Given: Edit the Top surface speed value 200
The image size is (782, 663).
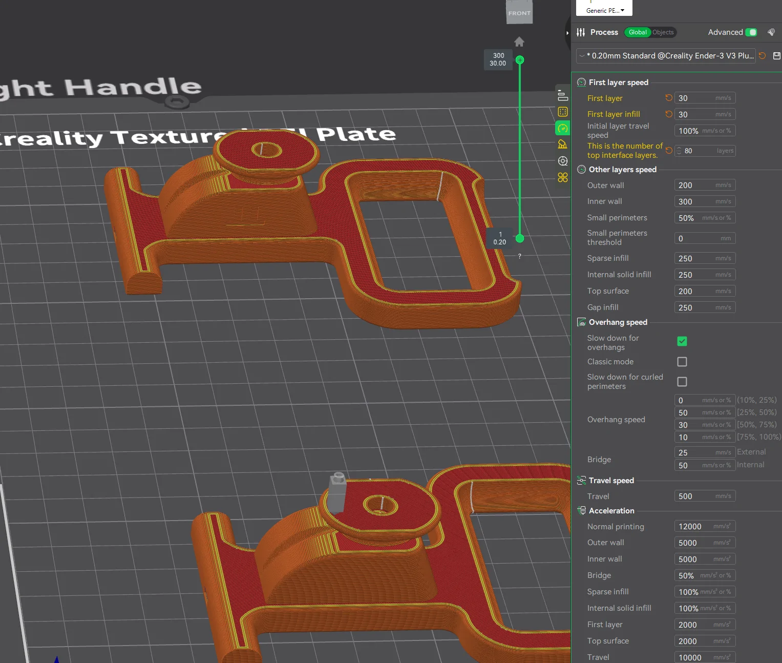Looking at the screenshot, I should tap(705, 291).
